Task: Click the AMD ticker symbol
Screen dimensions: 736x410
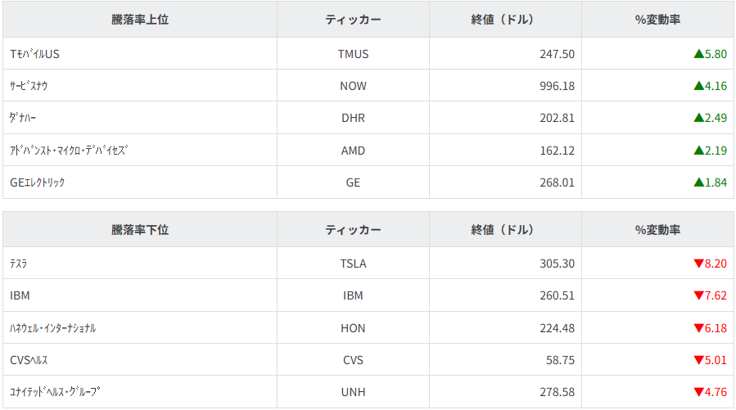Action: (x=353, y=151)
